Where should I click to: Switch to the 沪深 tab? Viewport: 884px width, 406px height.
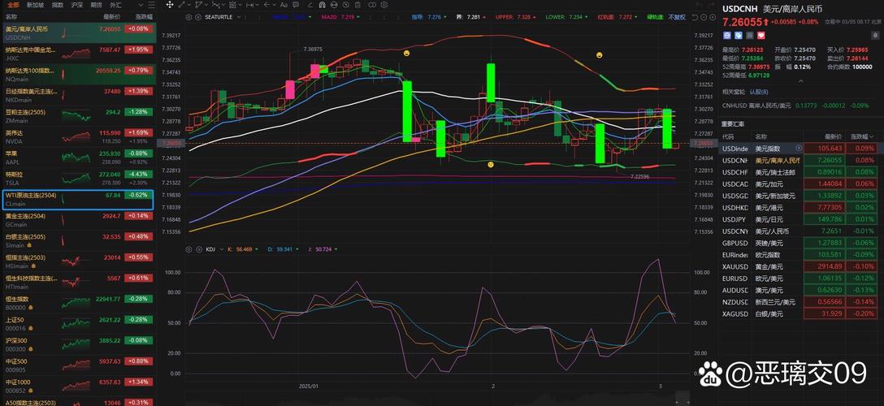[76, 5]
